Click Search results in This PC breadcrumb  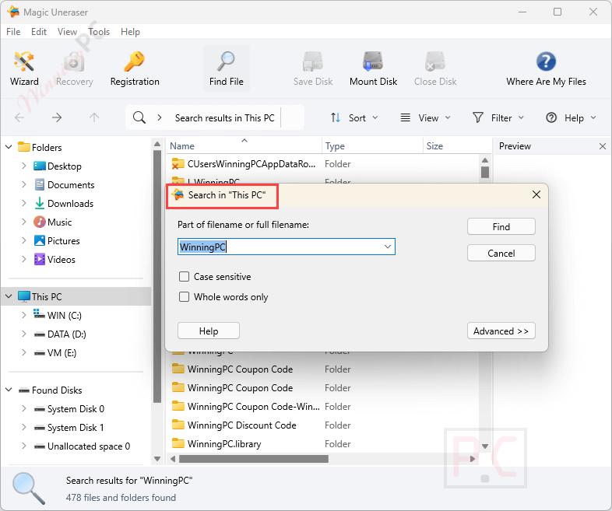[x=224, y=117]
